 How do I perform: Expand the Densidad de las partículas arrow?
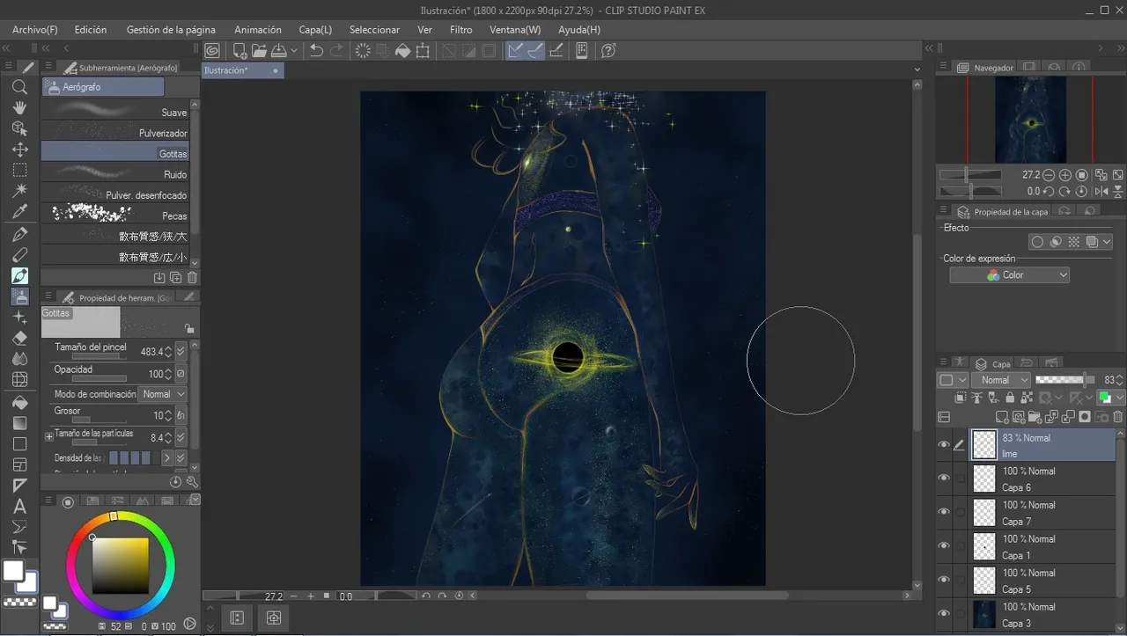(x=166, y=458)
